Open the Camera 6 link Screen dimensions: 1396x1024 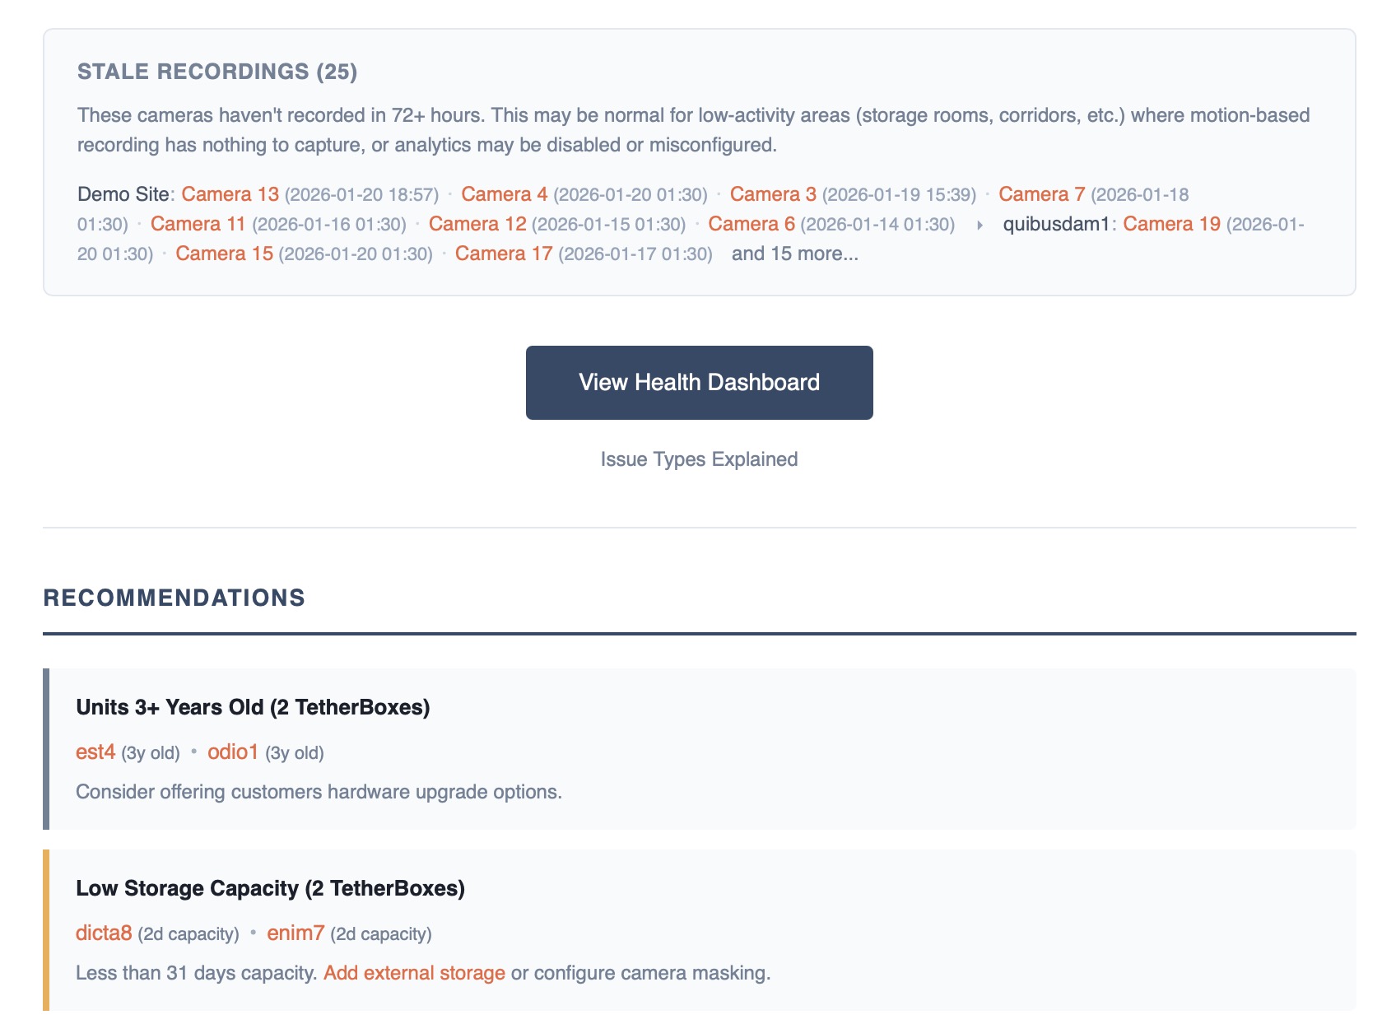coord(751,224)
